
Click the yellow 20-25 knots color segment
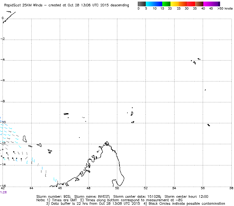click(x=175, y=4)
